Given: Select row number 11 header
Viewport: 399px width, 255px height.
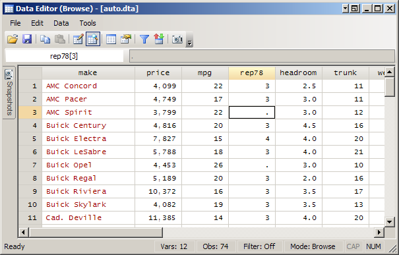Looking at the screenshot, I should [x=30, y=218].
